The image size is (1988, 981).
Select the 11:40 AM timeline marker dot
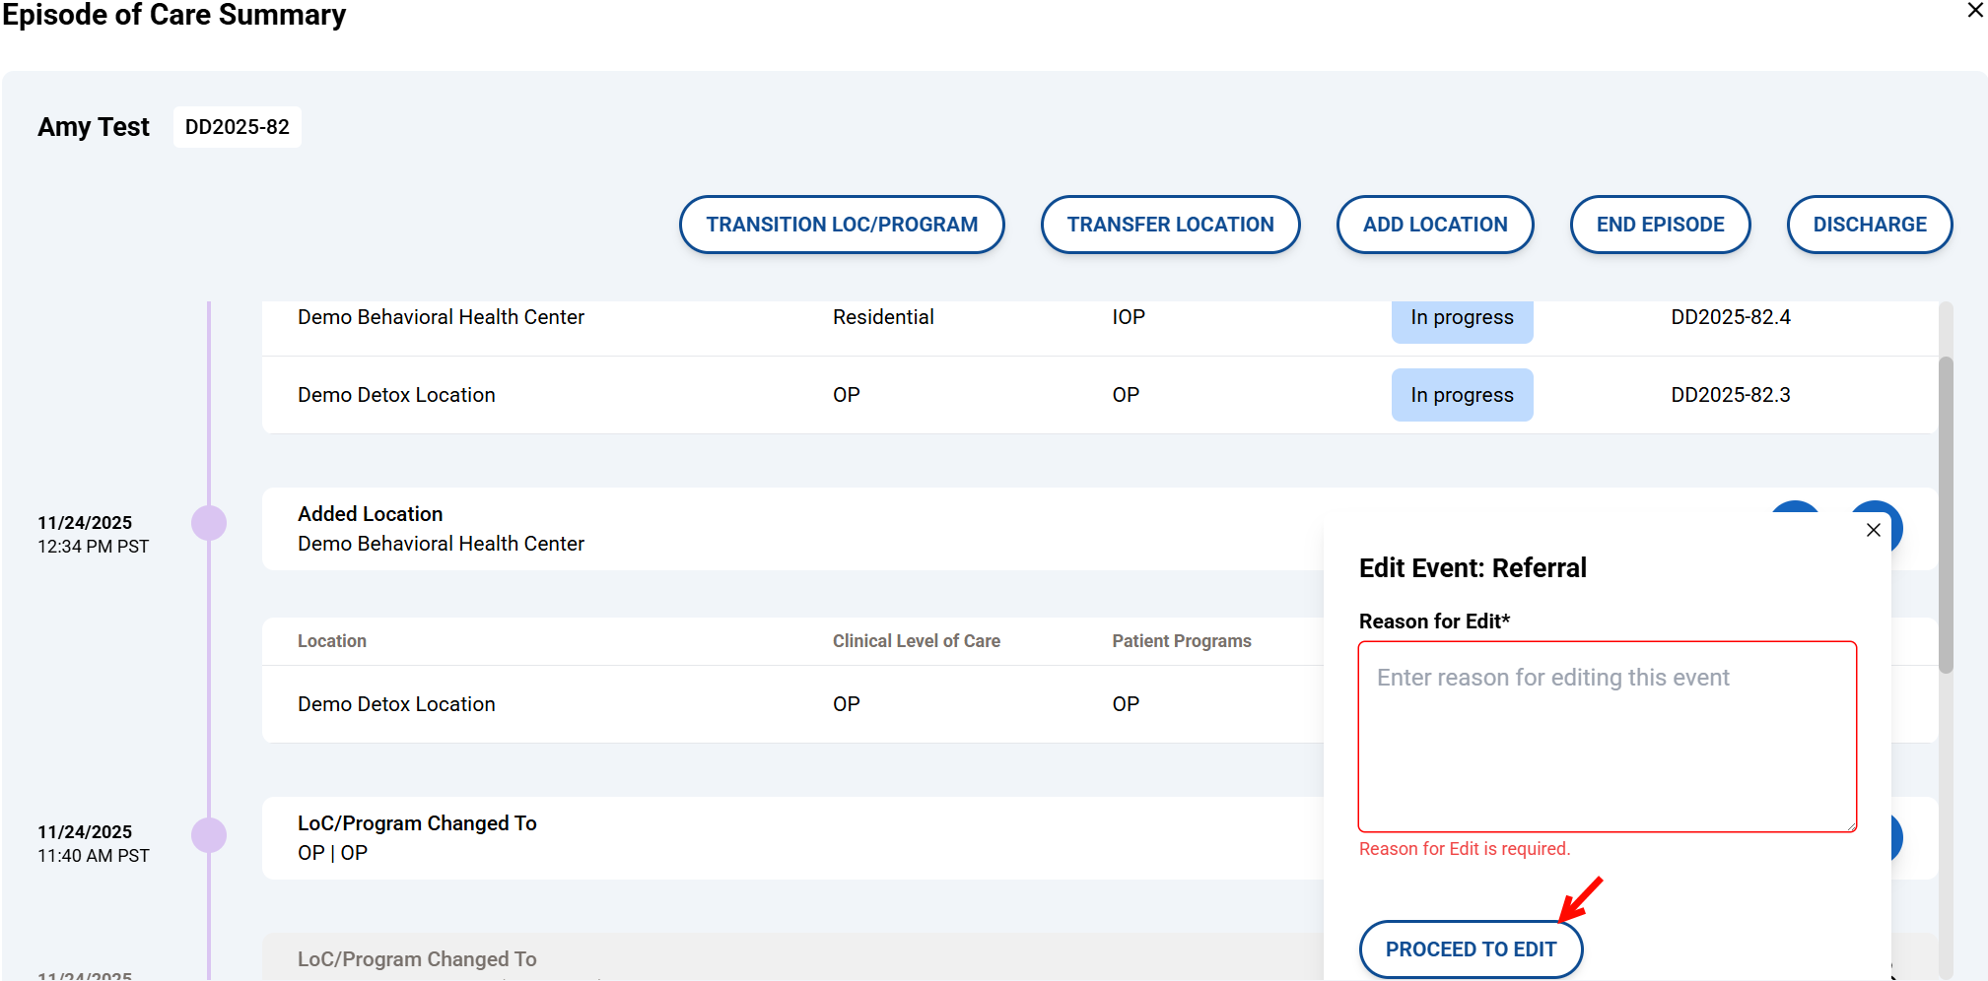pos(209,835)
